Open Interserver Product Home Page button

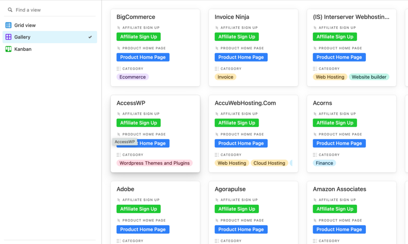[339, 57]
